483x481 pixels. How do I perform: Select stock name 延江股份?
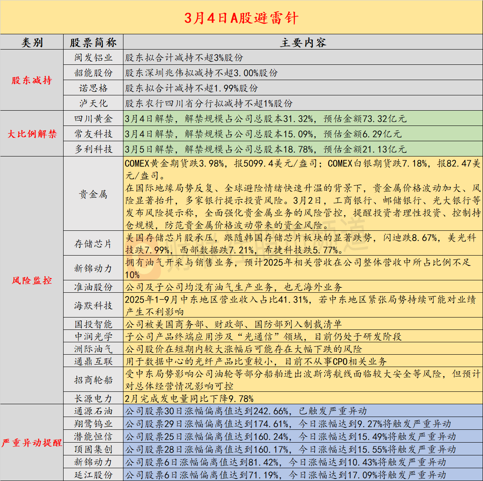[93, 474]
